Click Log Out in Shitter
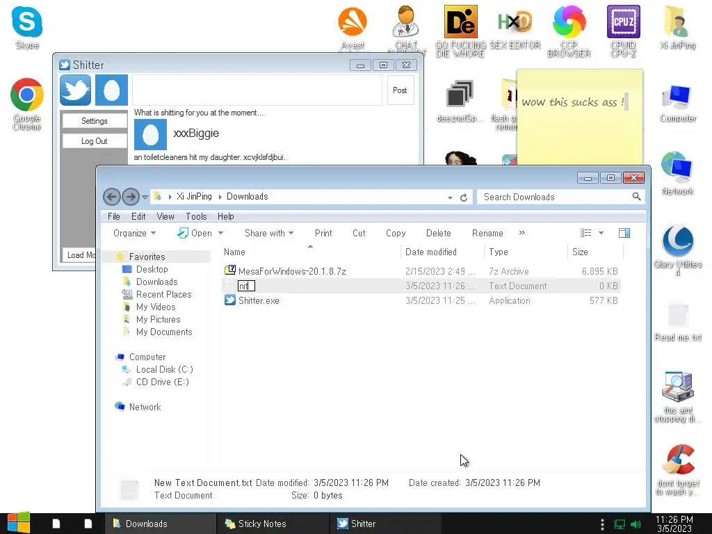The width and height of the screenshot is (712, 534). pyautogui.click(x=95, y=141)
